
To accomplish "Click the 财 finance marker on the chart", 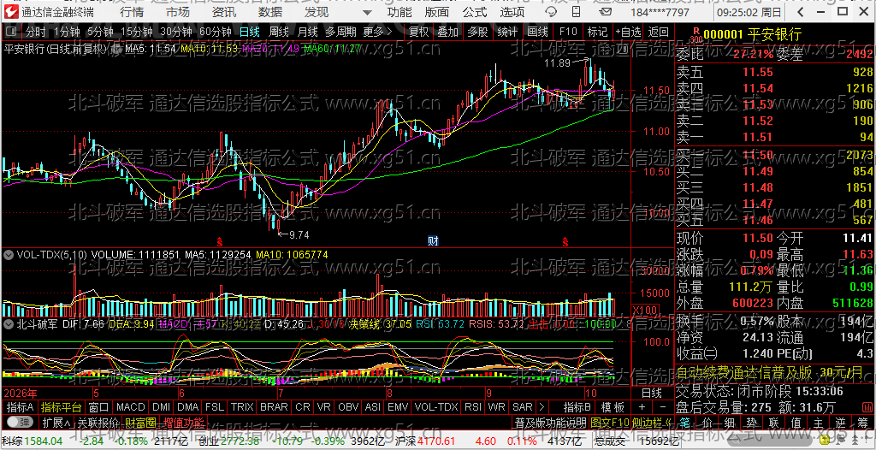I will coord(433,241).
